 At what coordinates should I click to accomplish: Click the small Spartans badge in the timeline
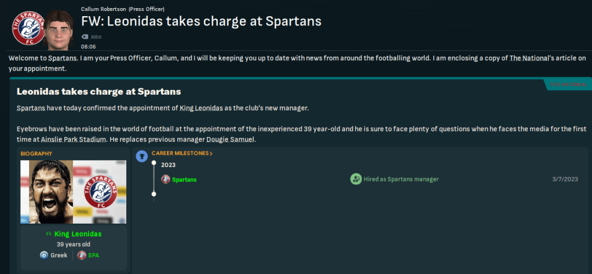166,179
